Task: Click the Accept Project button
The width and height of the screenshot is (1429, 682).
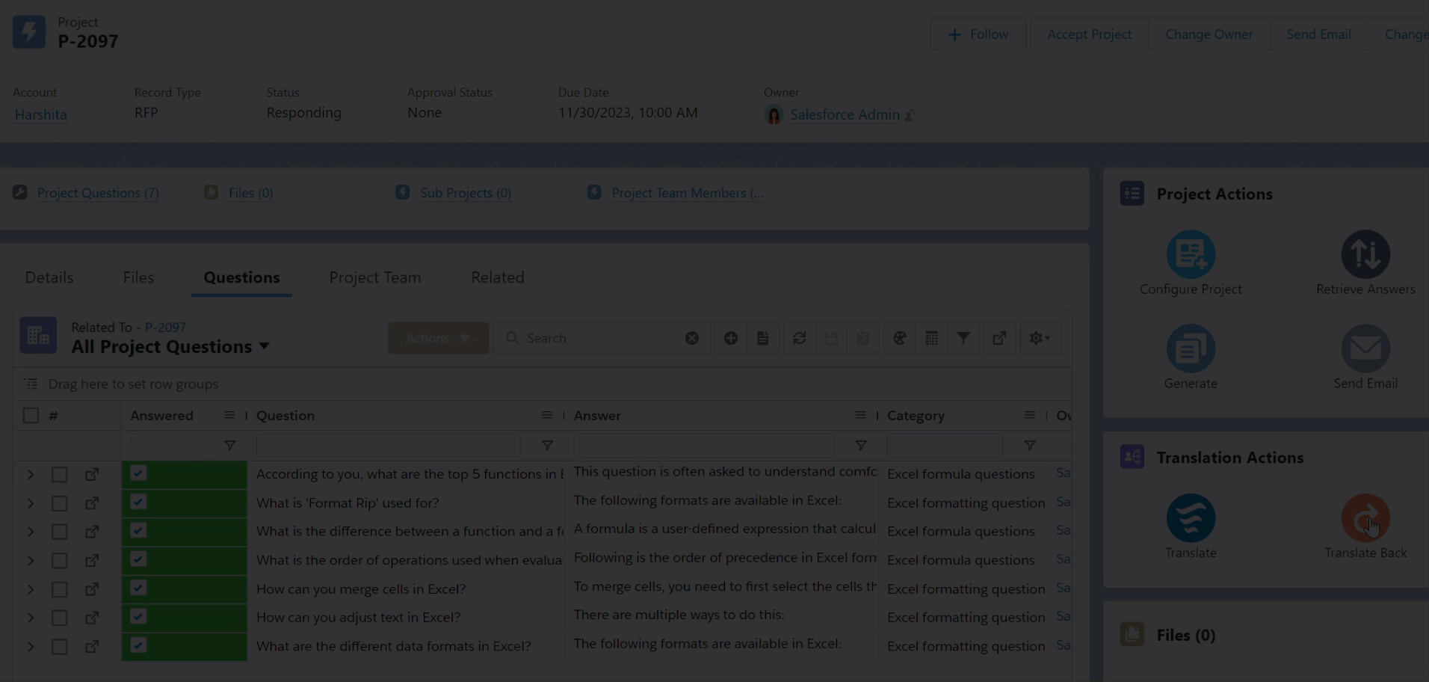Action: pyautogui.click(x=1089, y=34)
